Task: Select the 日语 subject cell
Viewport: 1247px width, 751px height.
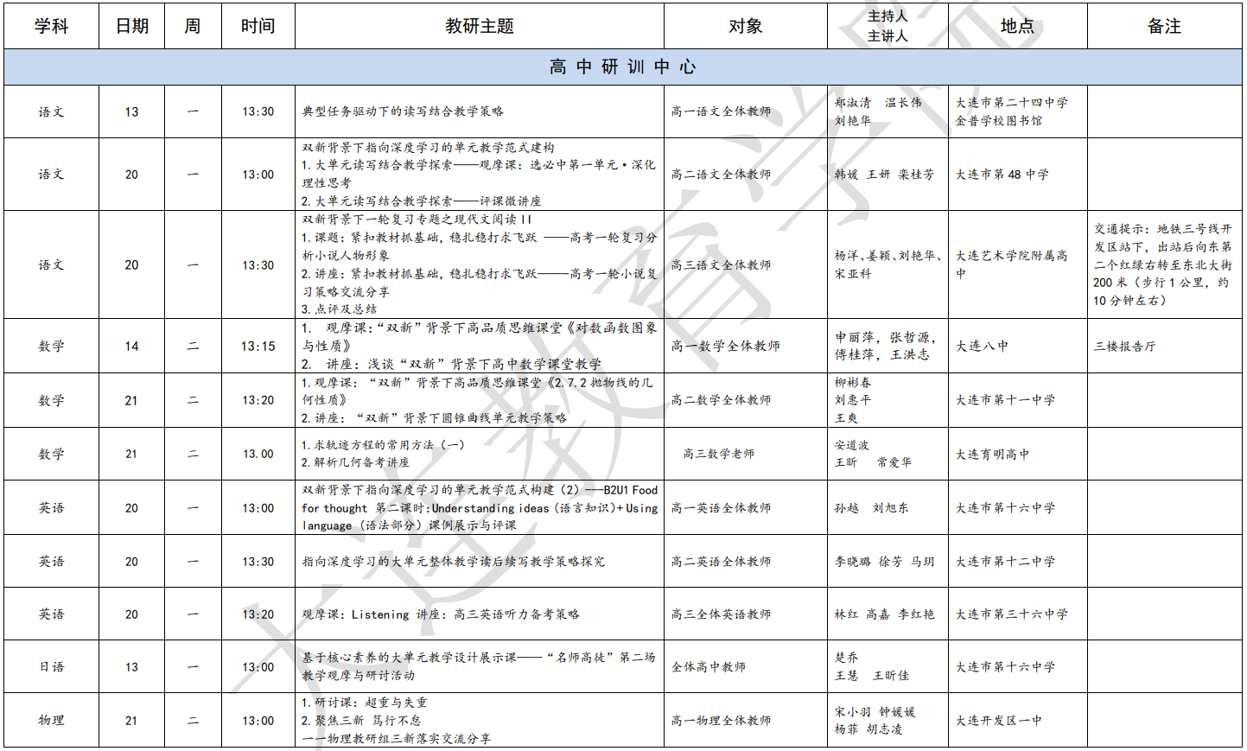Action: tap(51, 667)
